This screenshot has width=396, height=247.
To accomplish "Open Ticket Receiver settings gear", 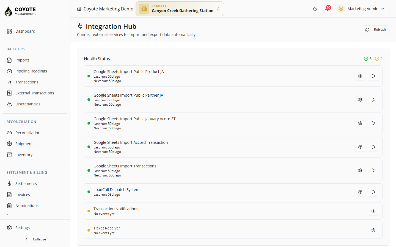I will 373,230.
